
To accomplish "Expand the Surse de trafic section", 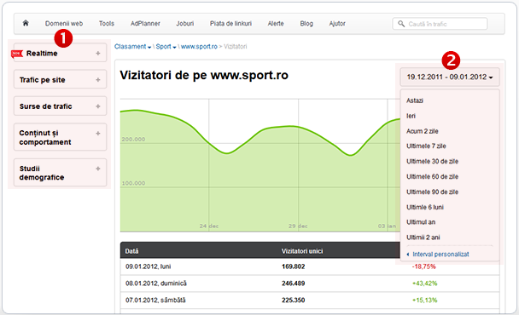I will [x=60, y=106].
